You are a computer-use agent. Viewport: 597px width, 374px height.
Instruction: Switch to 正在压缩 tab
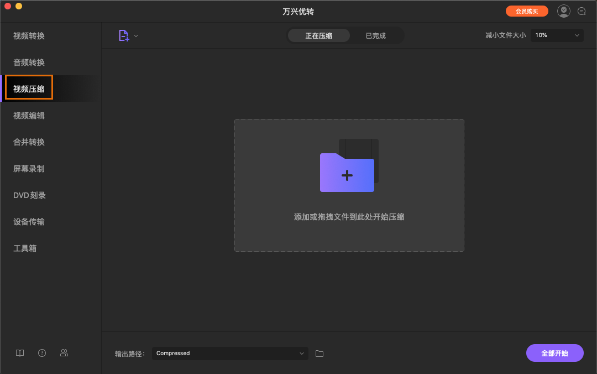(319, 35)
